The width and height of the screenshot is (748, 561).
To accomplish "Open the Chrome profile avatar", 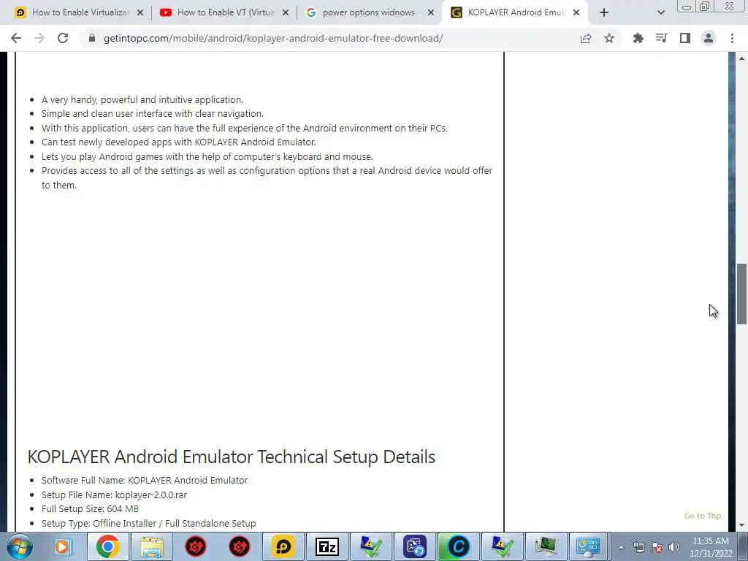I will click(x=709, y=38).
